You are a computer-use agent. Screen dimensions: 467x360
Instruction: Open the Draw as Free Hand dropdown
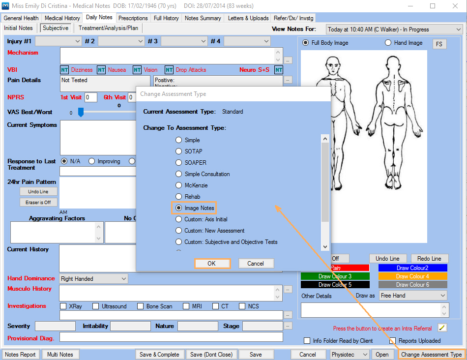413,296
